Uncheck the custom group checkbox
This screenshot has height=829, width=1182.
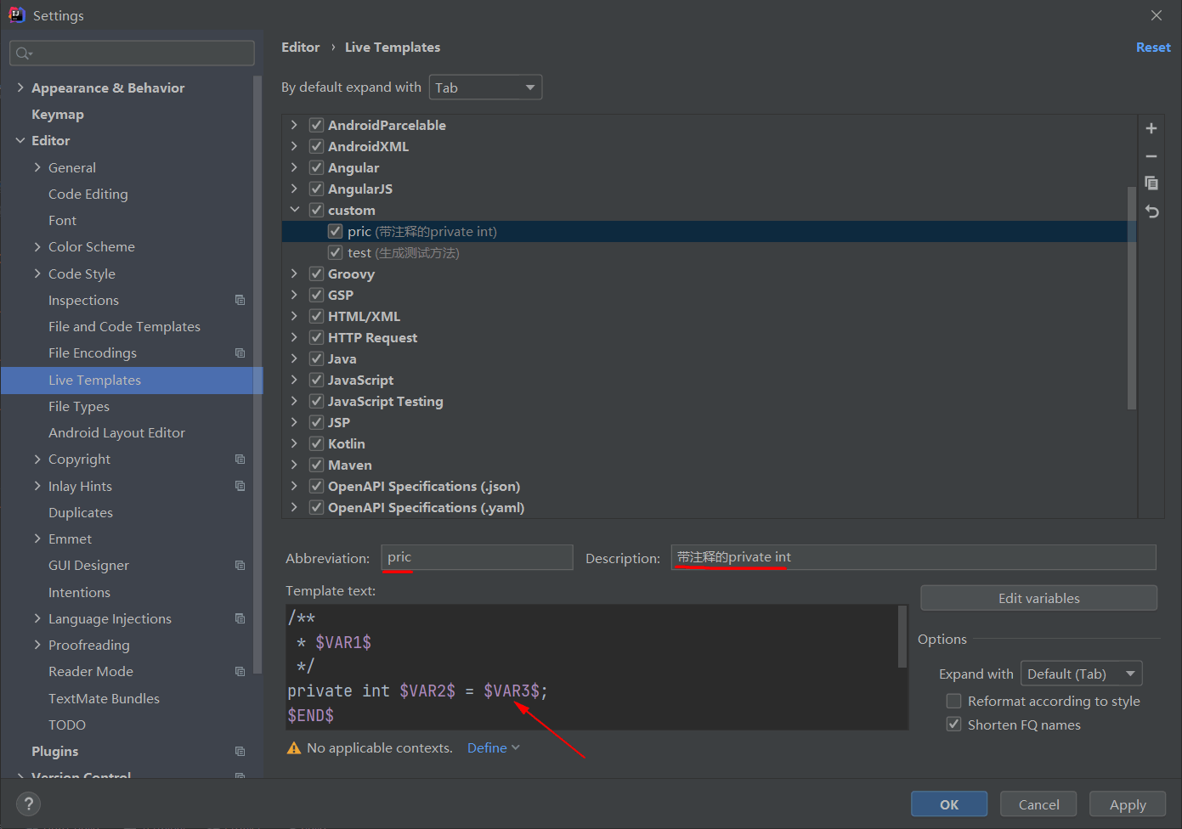pyautogui.click(x=316, y=210)
